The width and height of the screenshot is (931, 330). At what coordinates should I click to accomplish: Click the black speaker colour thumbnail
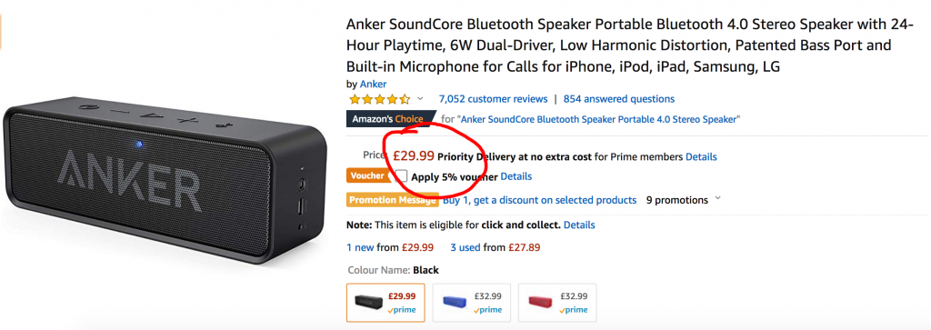[385, 303]
